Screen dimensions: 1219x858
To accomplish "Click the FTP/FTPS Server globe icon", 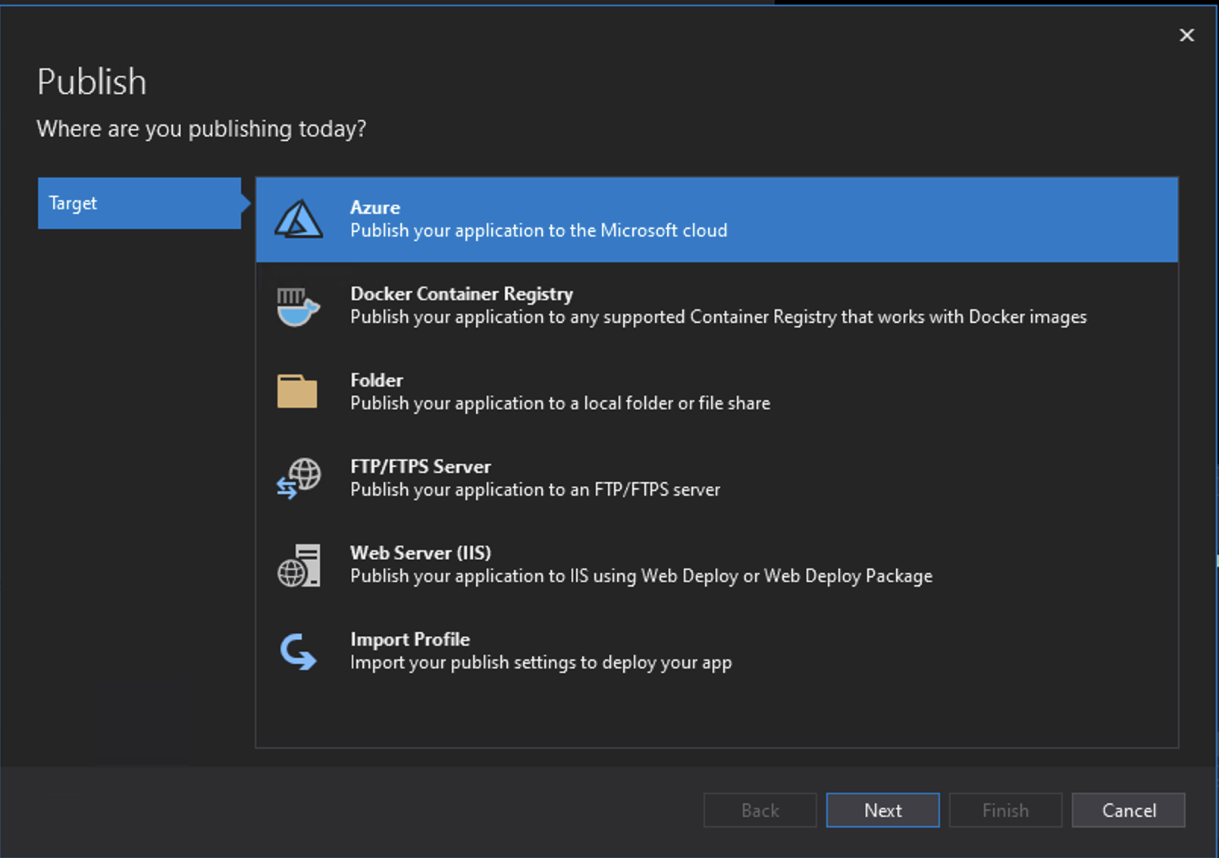I will (298, 478).
